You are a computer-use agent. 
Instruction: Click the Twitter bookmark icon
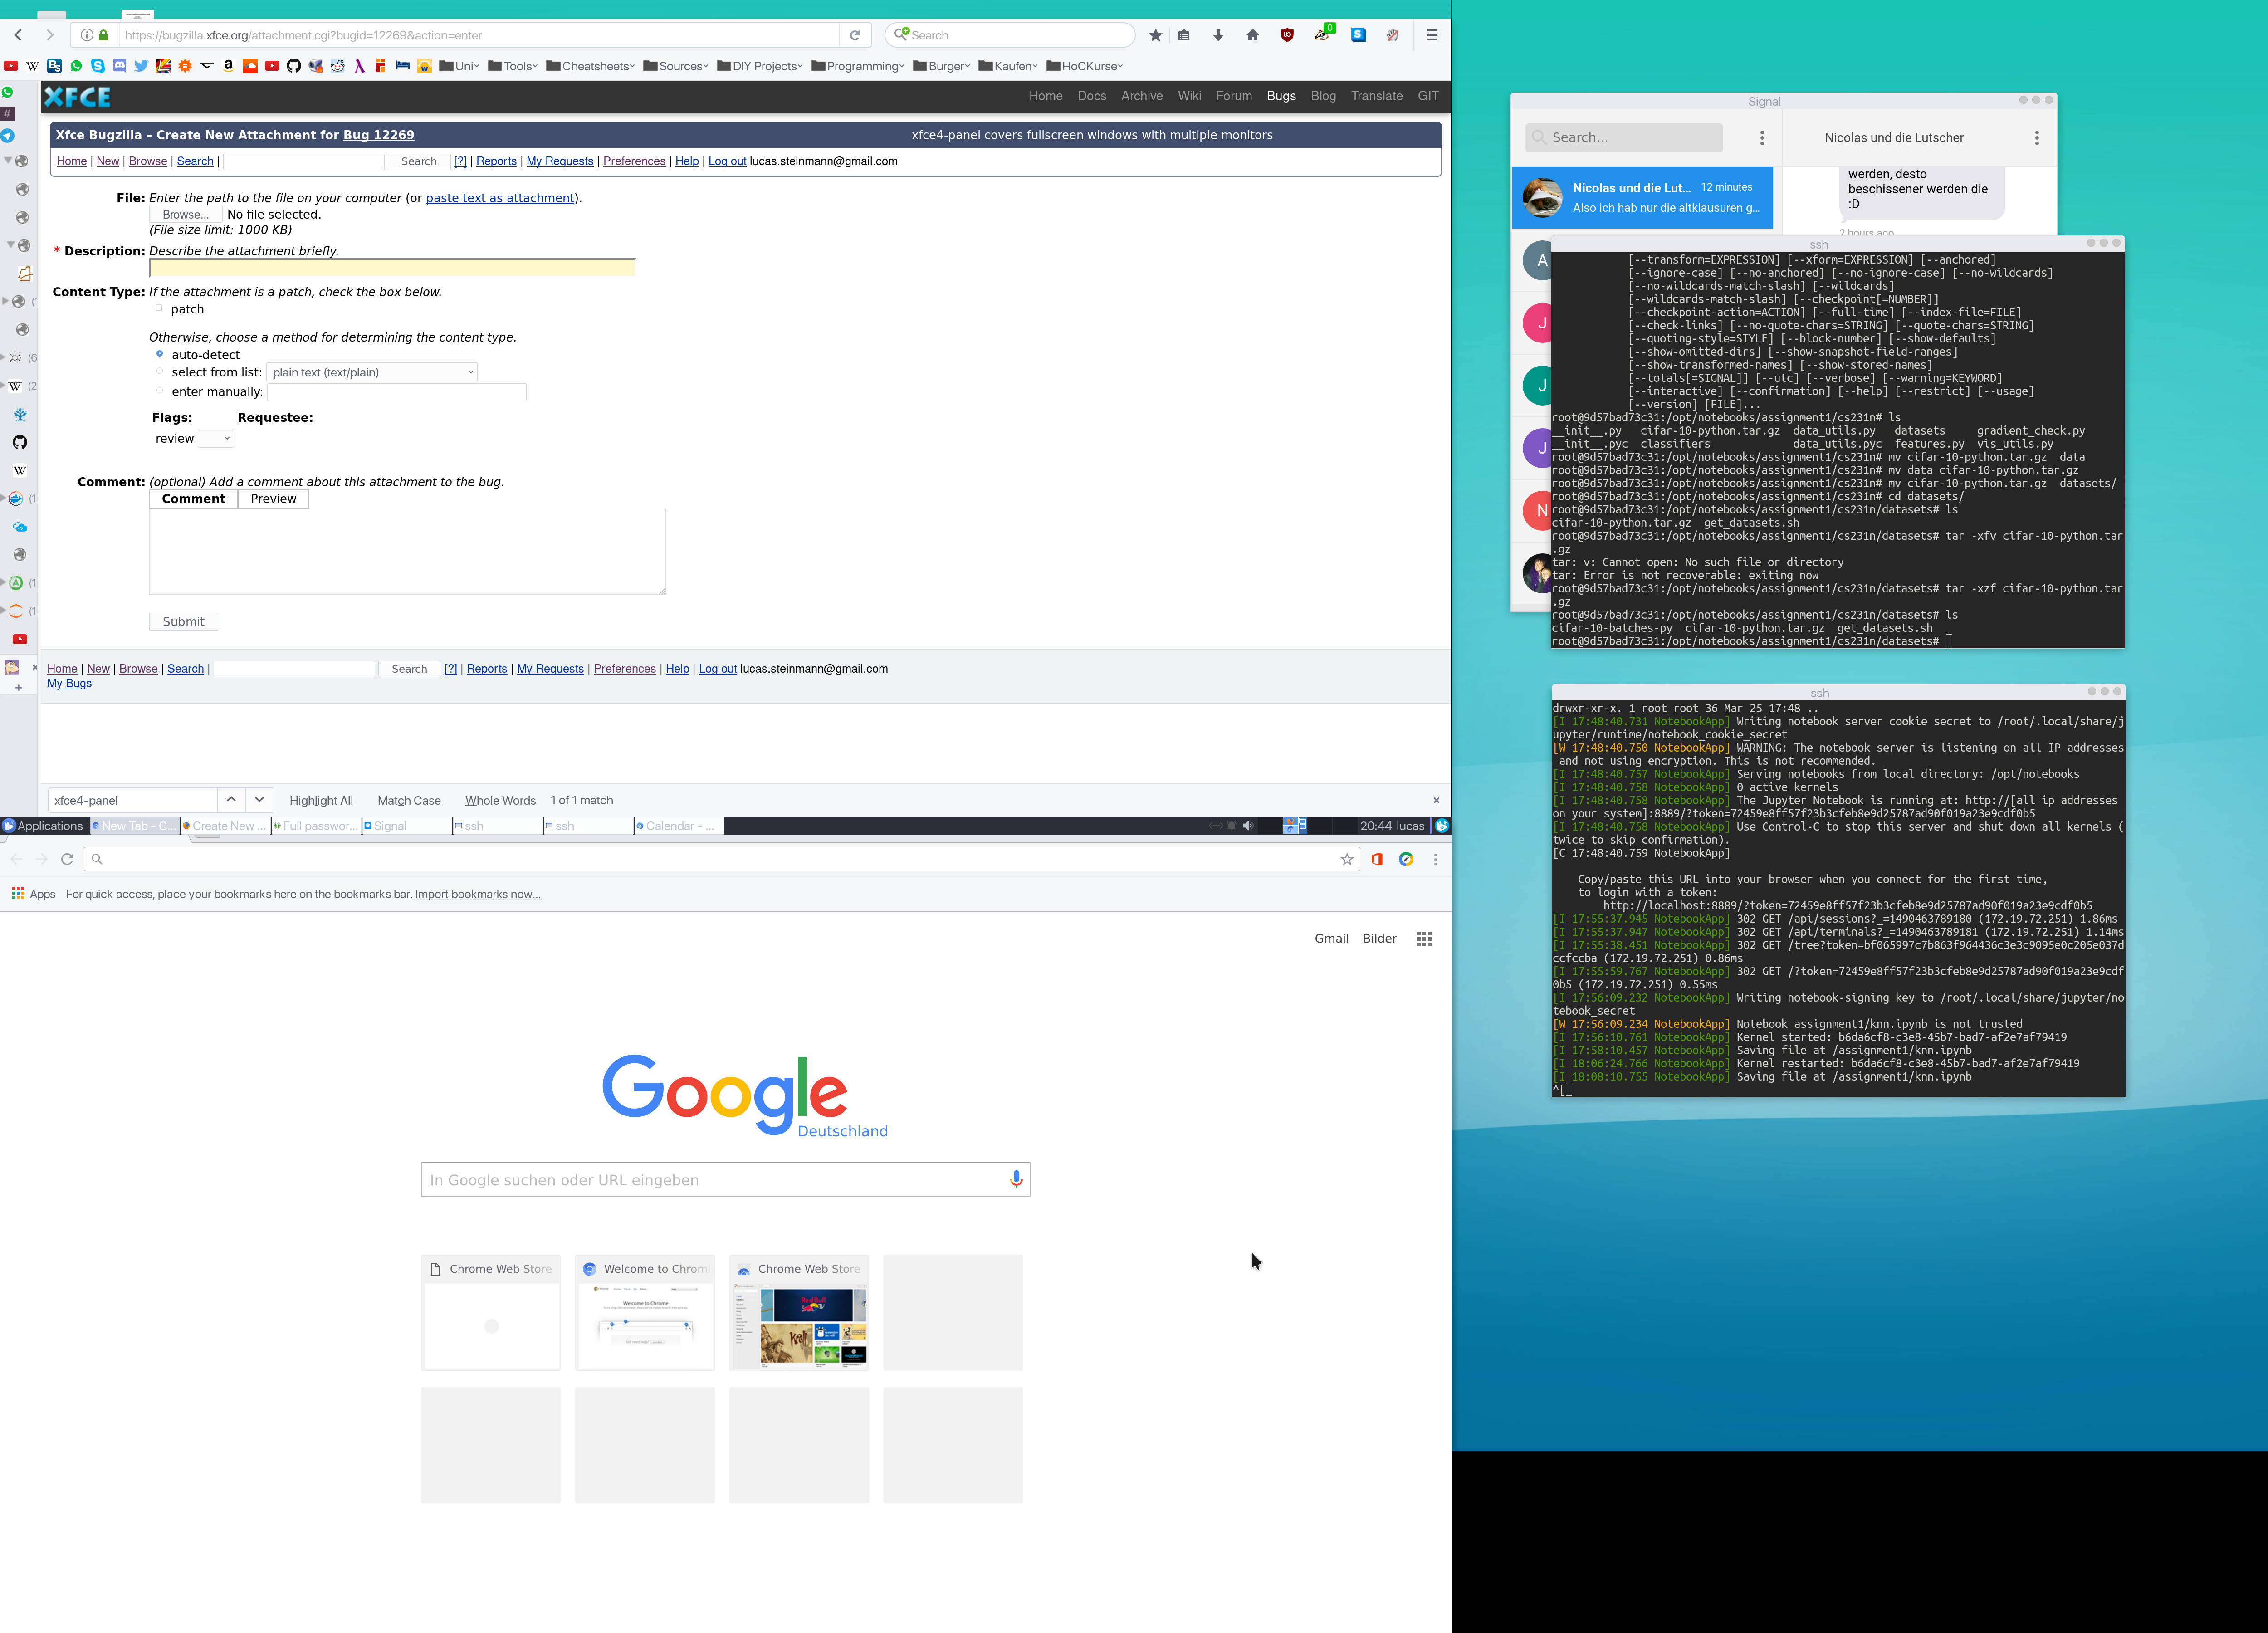point(141,66)
